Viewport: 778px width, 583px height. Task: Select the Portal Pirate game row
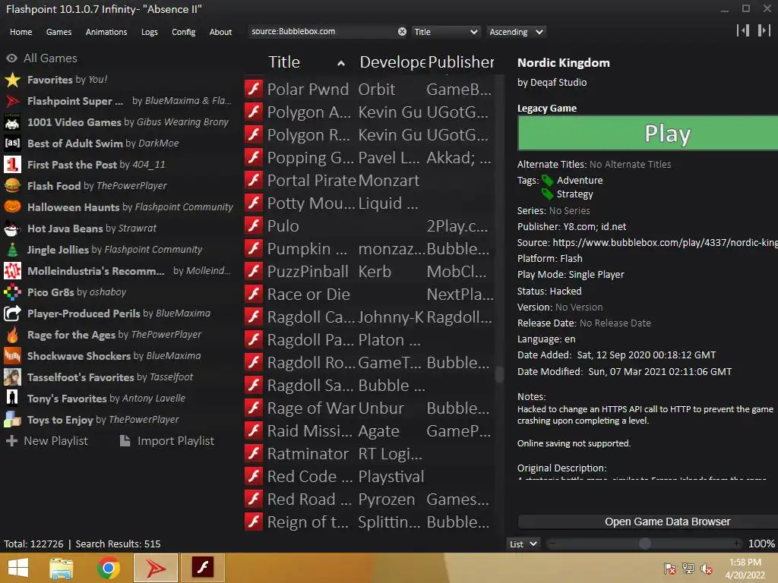click(x=369, y=181)
